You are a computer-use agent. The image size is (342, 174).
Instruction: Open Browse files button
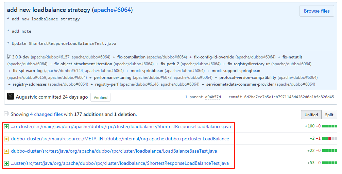click(x=317, y=11)
